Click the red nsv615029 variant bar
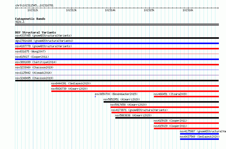Viewport: 226px width, 149px height. [186, 128]
